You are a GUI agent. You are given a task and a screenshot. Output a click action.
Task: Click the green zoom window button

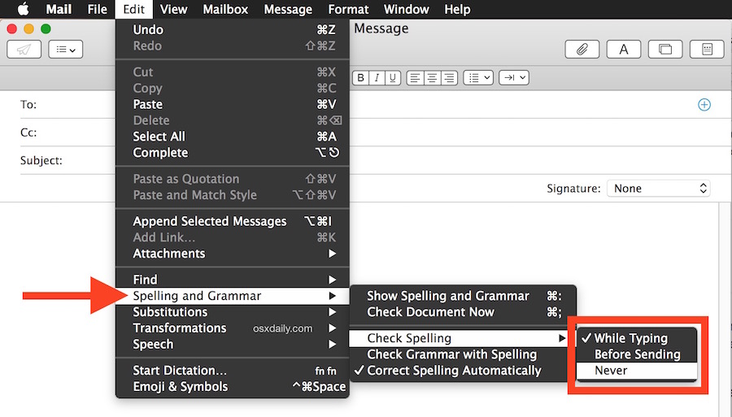46,29
